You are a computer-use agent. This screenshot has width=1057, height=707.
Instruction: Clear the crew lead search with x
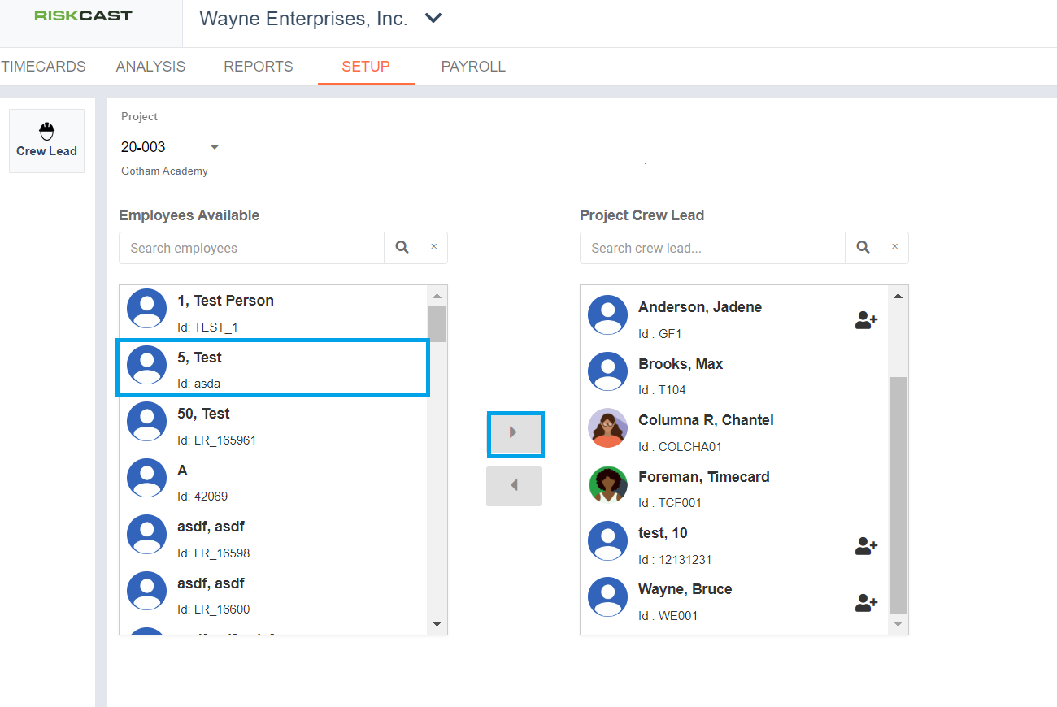[x=894, y=248]
